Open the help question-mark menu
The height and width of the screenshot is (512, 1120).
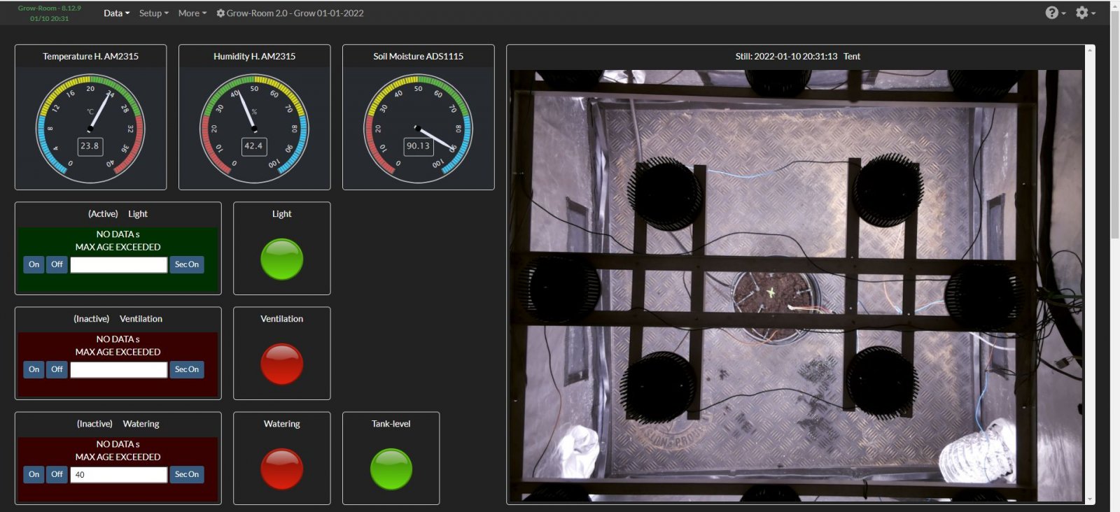[x=1056, y=13]
